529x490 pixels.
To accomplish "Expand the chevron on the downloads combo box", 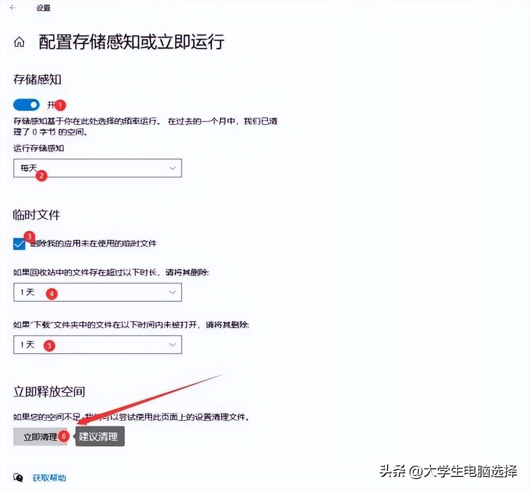I will (x=173, y=345).
